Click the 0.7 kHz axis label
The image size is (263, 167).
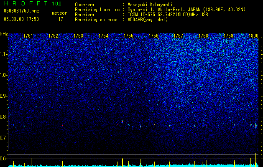[4, 138]
